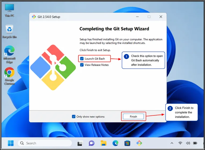This screenshot has height=150, width=205.
Task: Click Finish to exit Setup
Action: pyautogui.click(x=133, y=117)
